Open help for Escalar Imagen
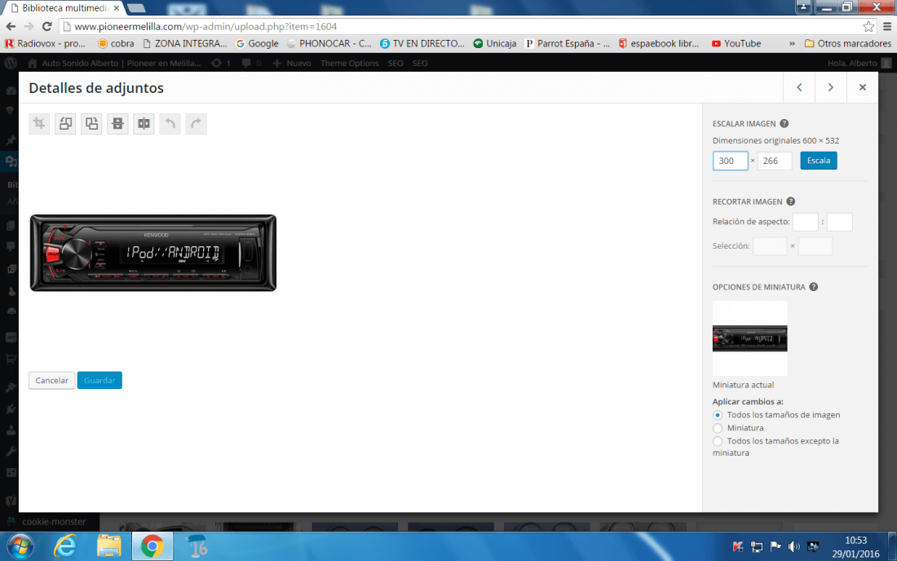 pyautogui.click(x=784, y=123)
